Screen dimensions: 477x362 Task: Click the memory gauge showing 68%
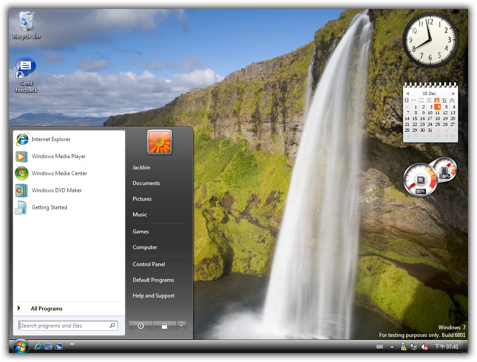[x=445, y=169]
